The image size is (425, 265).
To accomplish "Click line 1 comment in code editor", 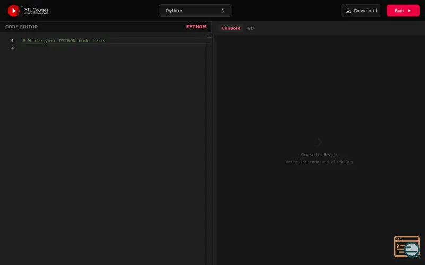I will click(63, 41).
